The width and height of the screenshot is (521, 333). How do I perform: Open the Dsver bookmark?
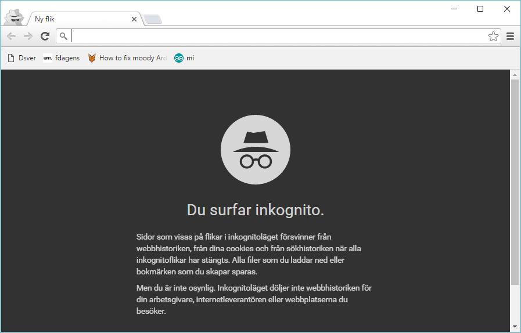[x=22, y=58]
